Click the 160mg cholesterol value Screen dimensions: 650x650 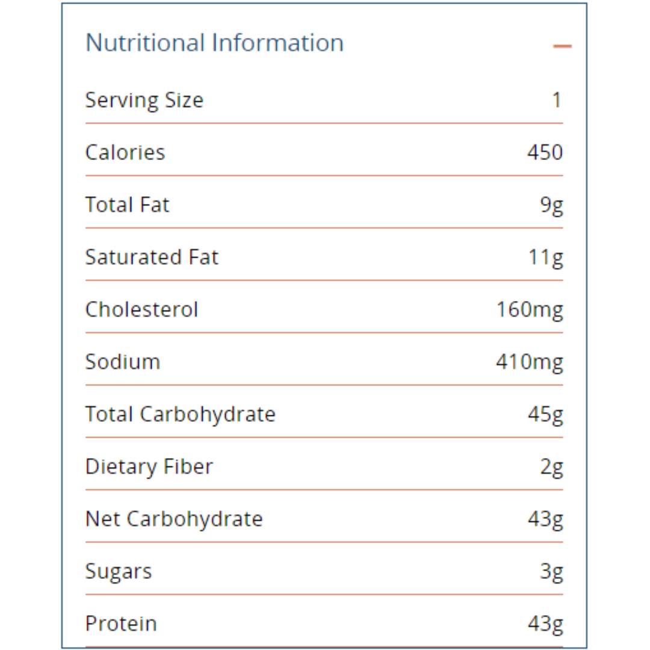(x=530, y=309)
